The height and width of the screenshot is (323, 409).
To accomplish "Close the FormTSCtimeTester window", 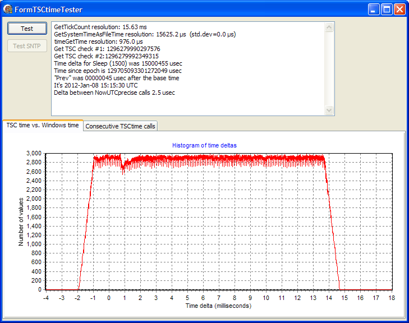I will click(399, 10).
